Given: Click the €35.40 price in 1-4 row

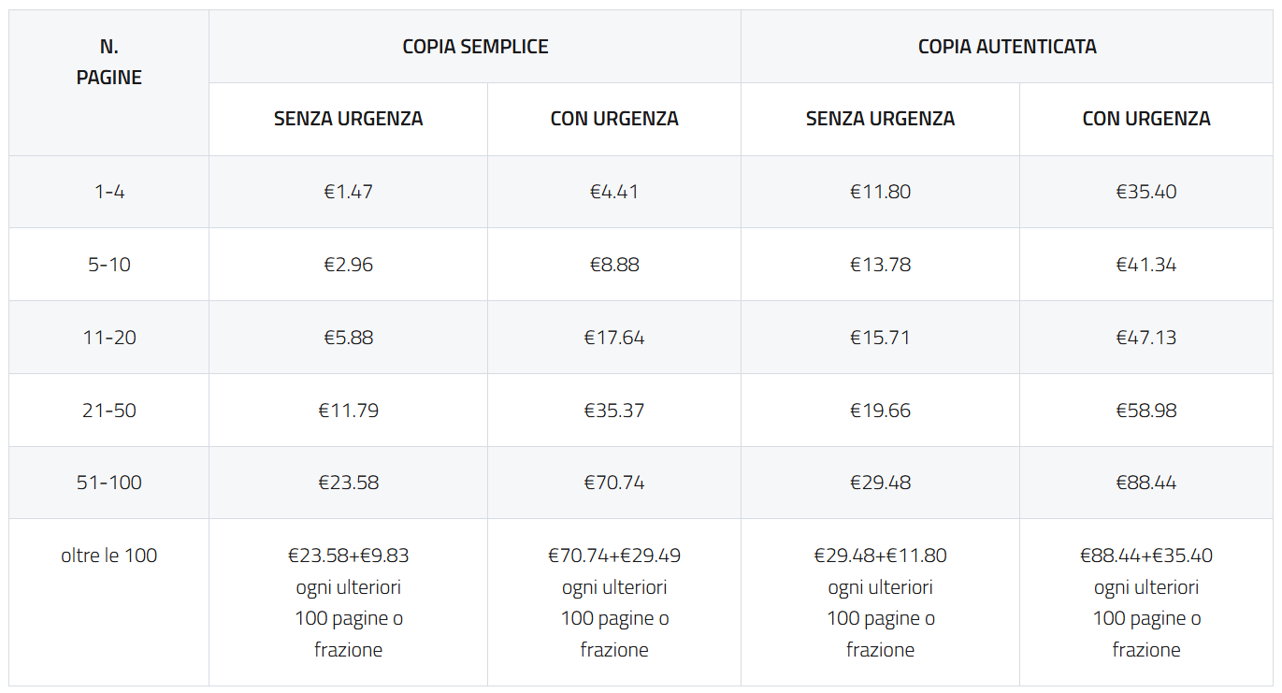Looking at the screenshot, I should (x=1145, y=192).
